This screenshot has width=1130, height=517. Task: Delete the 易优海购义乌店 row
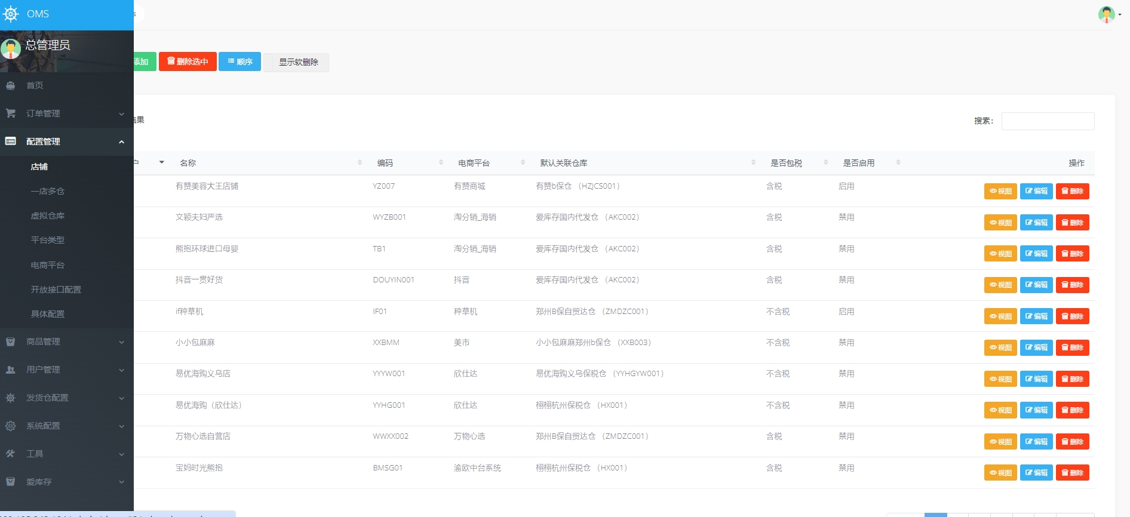tap(1073, 379)
